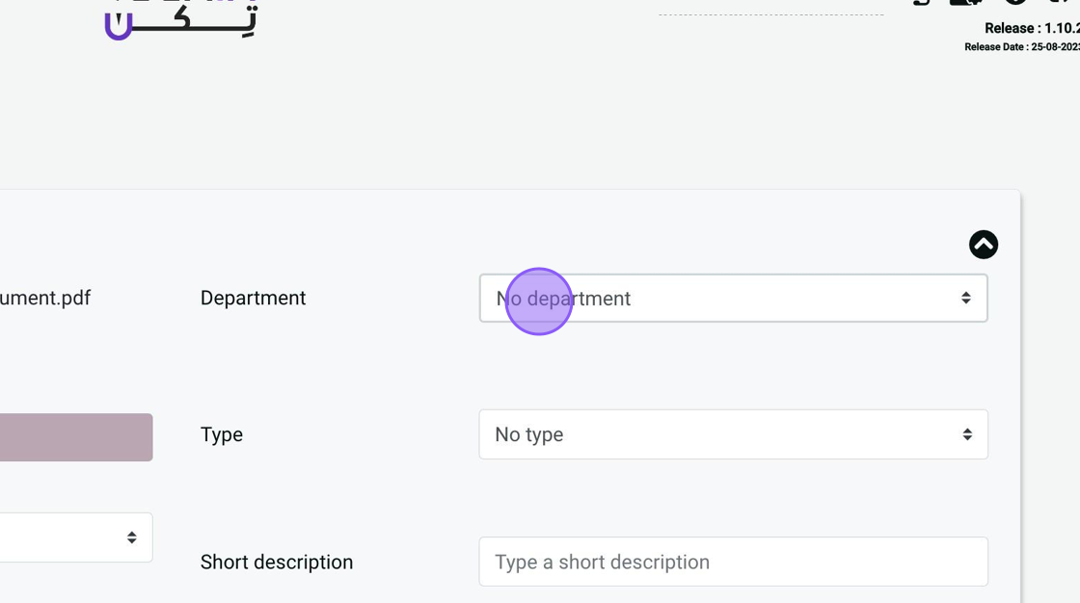Open the Department dropdown
Screen dimensions: 1080x603
(733, 299)
